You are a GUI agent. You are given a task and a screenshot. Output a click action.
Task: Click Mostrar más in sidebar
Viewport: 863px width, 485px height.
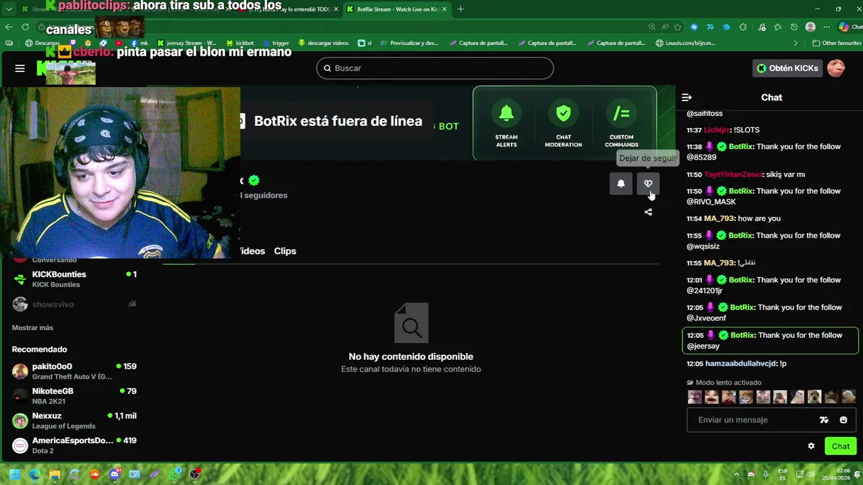32,327
